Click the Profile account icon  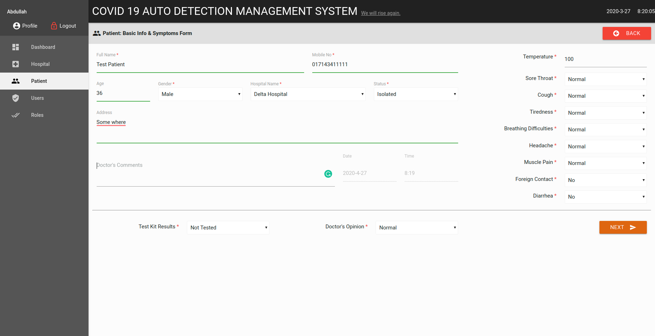(x=16, y=26)
